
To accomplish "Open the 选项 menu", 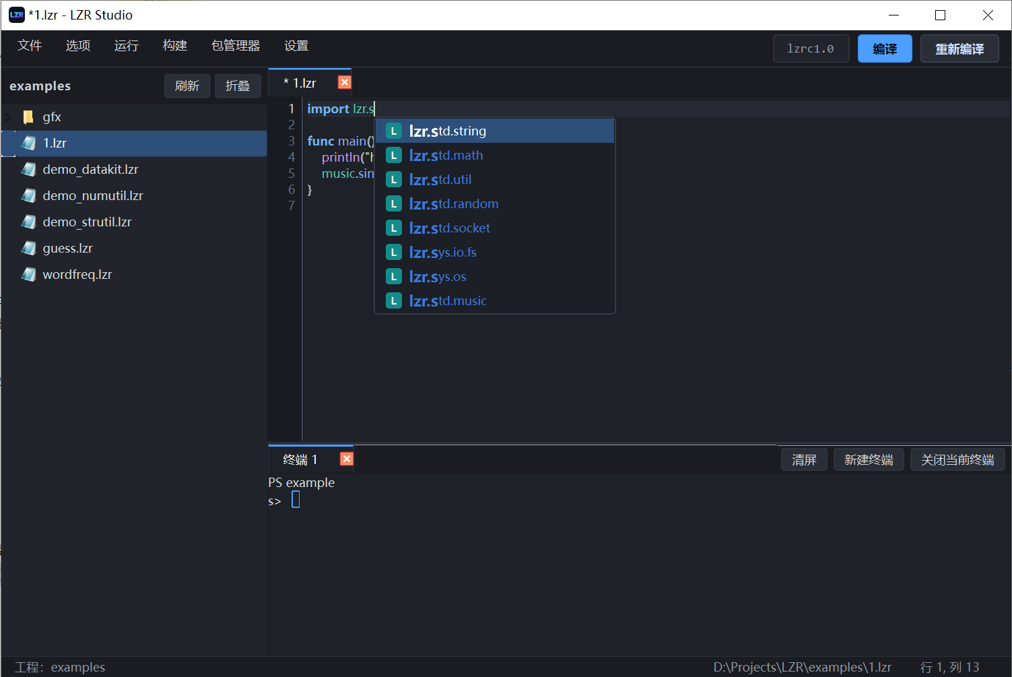I will click(x=78, y=46).
